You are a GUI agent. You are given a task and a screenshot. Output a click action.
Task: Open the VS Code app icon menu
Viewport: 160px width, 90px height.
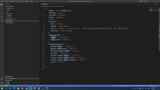tap(1, 1)
